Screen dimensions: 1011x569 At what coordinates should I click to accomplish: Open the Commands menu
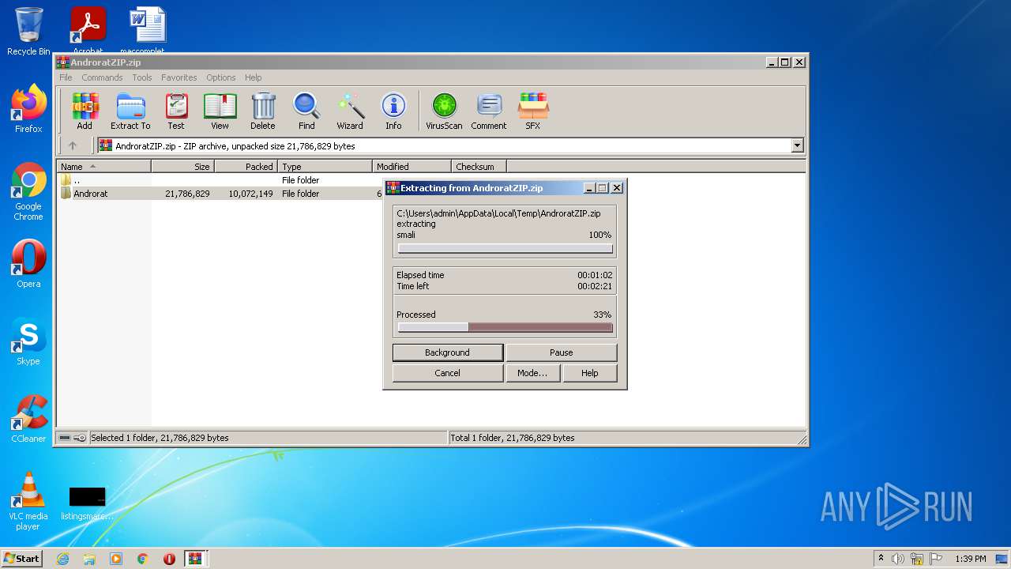102,77
